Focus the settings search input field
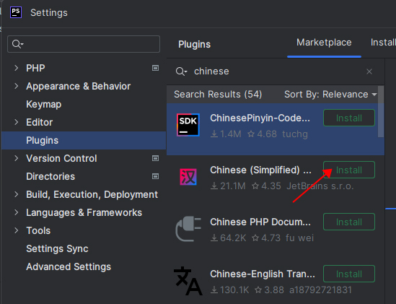This screenshot has width=396, height=304. (84, 44)
